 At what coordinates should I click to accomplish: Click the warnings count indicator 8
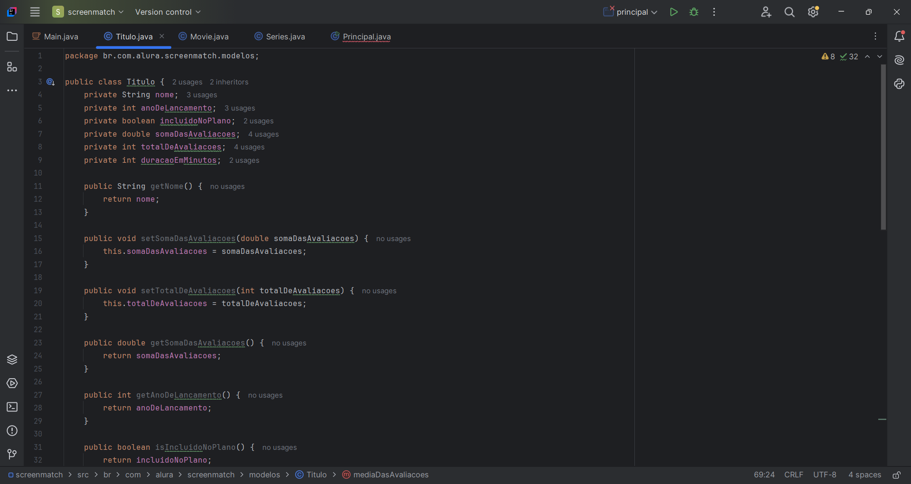coord(828,56)
